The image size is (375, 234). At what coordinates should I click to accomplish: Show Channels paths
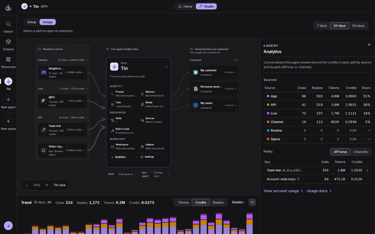tap(360, 152)
